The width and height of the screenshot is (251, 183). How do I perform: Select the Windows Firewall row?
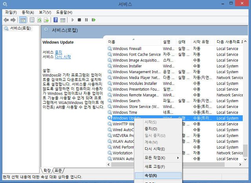coord(175,48)
